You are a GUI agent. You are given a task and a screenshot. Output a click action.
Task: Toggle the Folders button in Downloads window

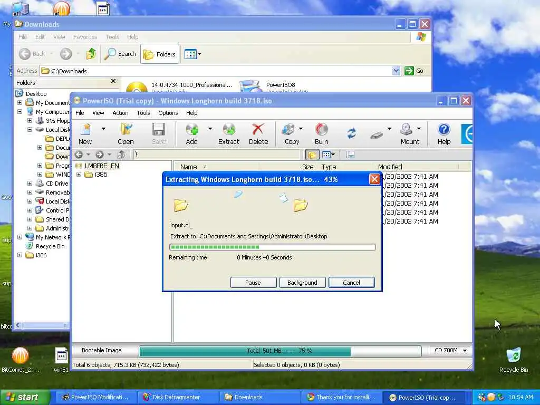pos(159,54)
